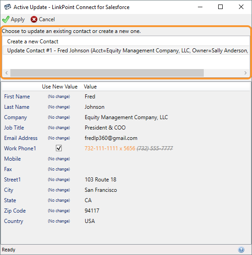
Task: Click the green Apply checkmark icon
Action: [6, 19]
